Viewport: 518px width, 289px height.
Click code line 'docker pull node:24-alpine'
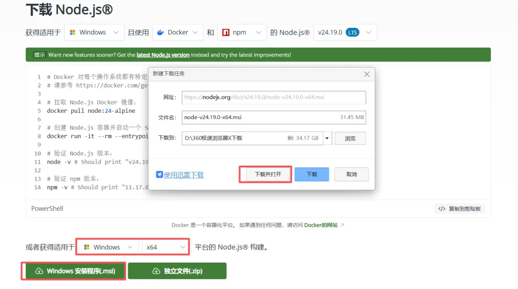point(91,111)
